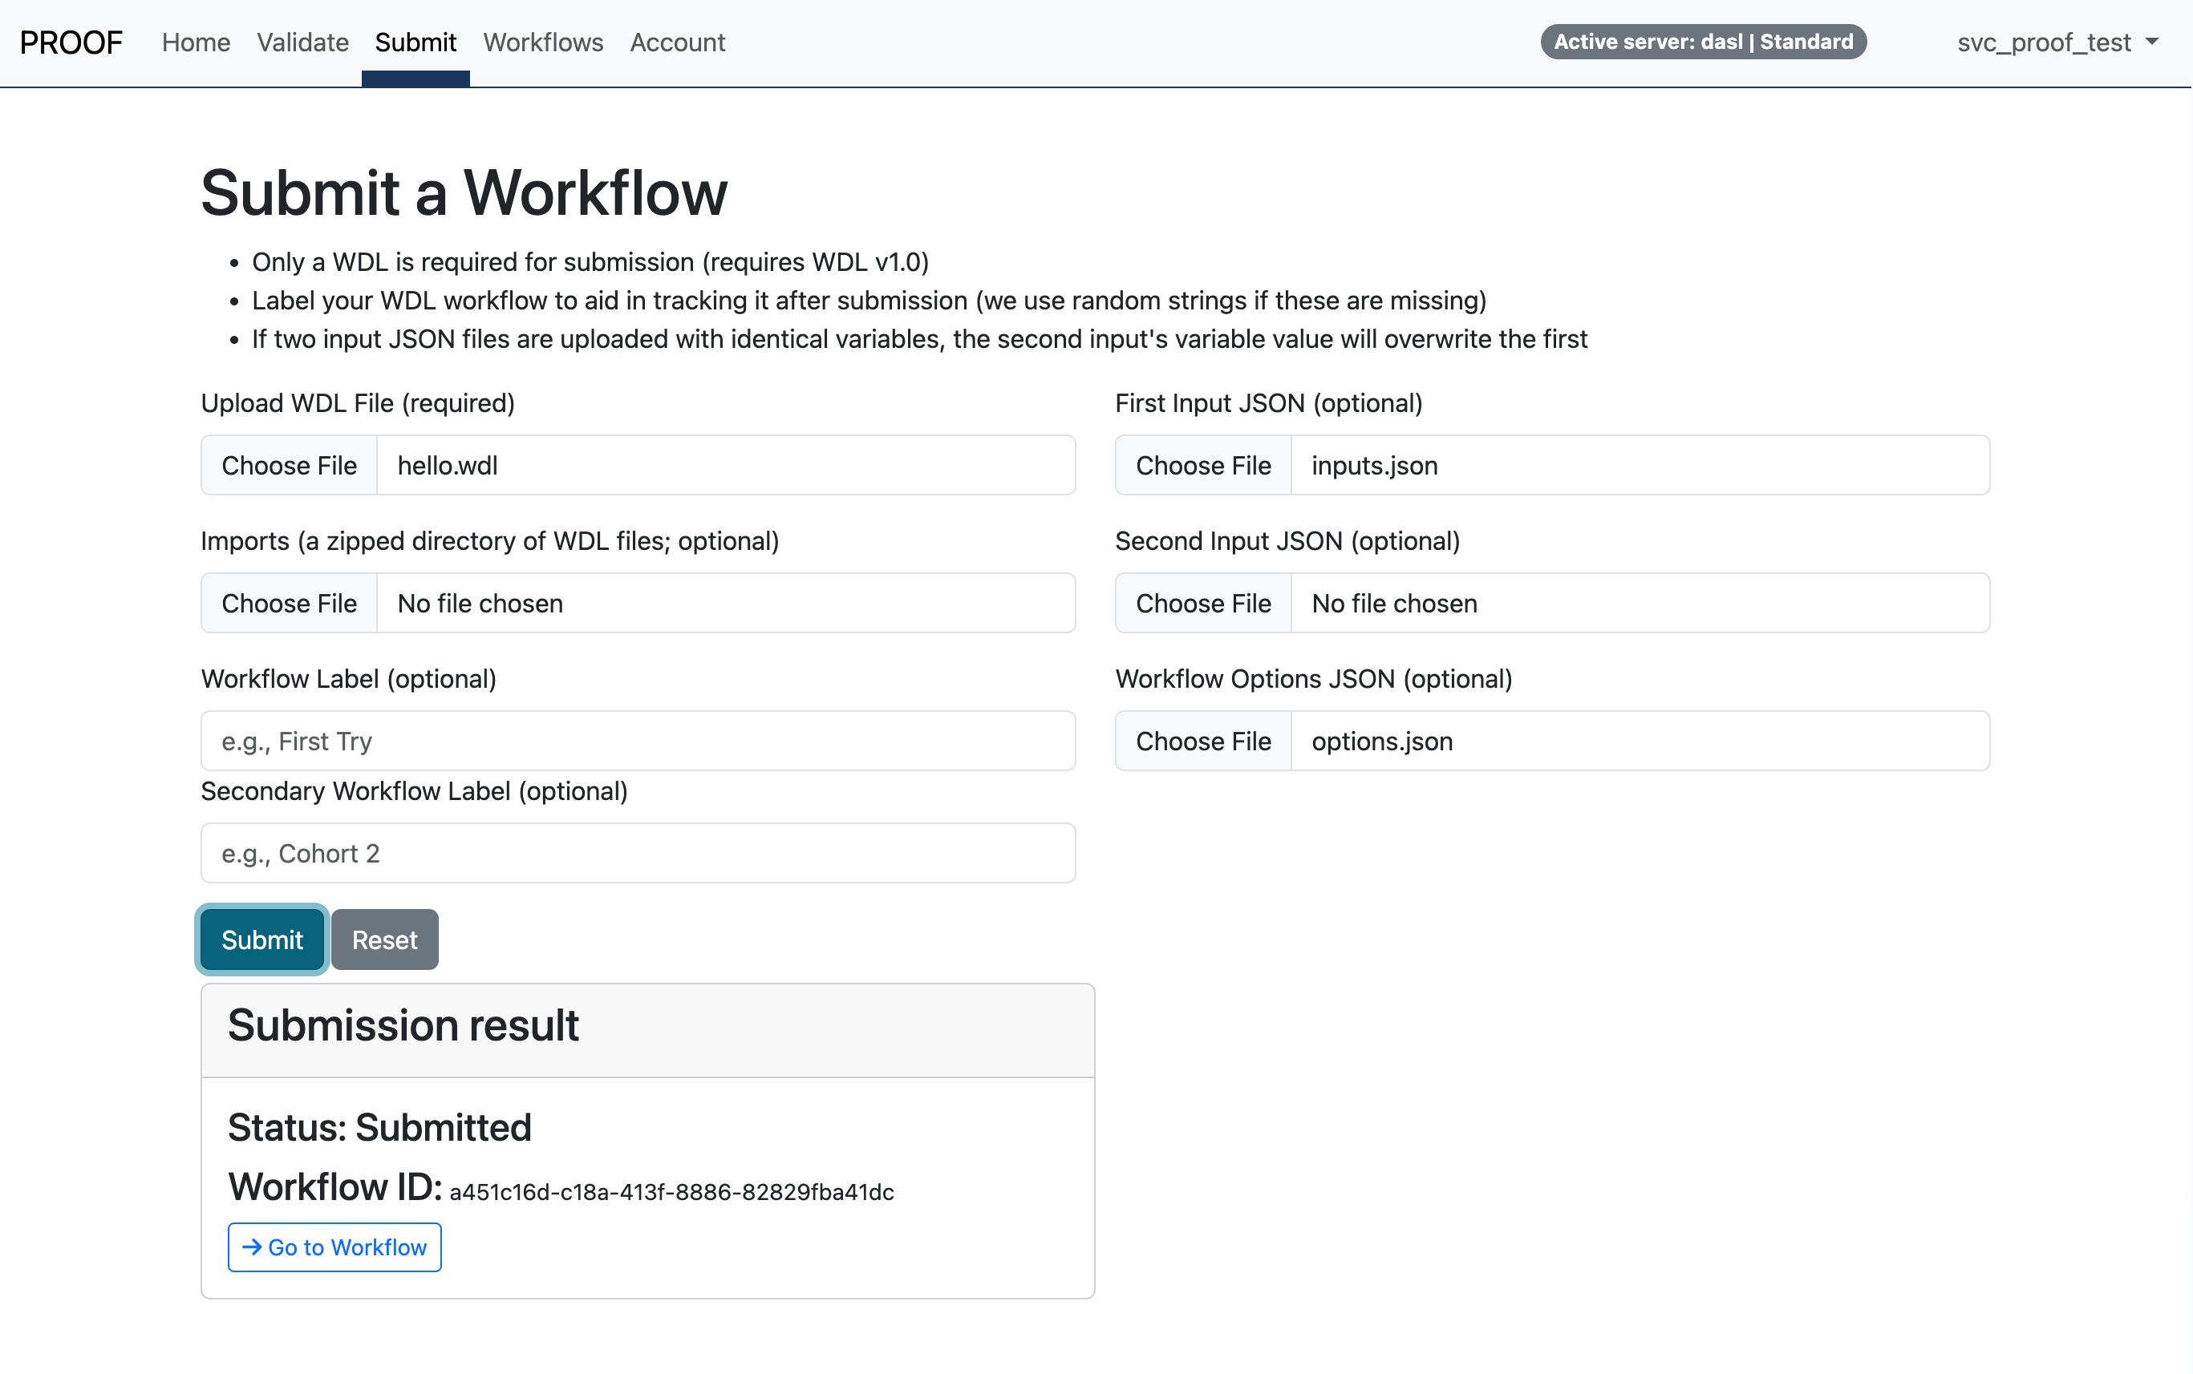Viewport: 2193px width, 1374px height.
Task: Reset the submission form
Action: point(384,939)
